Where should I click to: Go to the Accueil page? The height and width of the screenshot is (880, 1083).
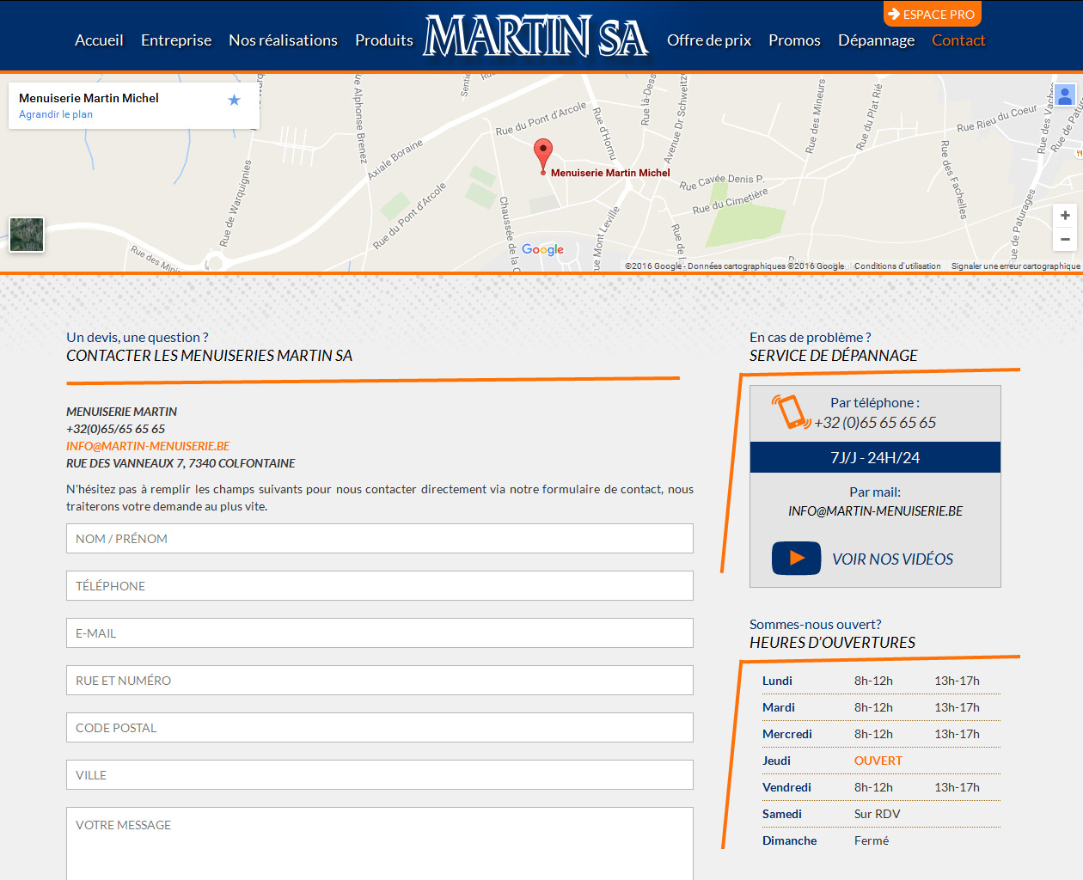(99, 40)
